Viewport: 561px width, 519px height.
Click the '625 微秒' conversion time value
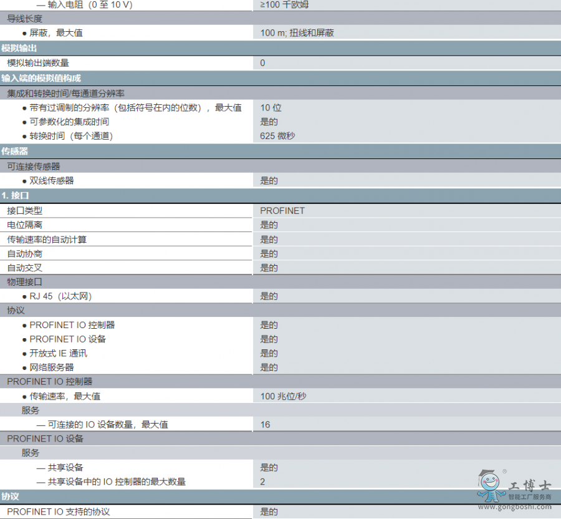[x=277, y=136]
